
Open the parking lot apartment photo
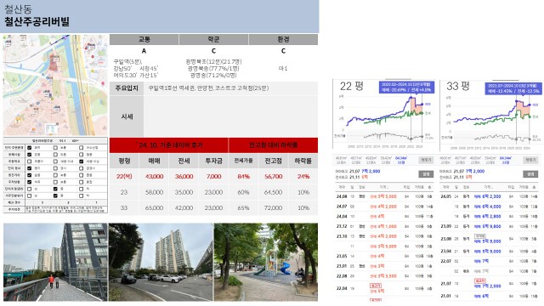point(161,262)
